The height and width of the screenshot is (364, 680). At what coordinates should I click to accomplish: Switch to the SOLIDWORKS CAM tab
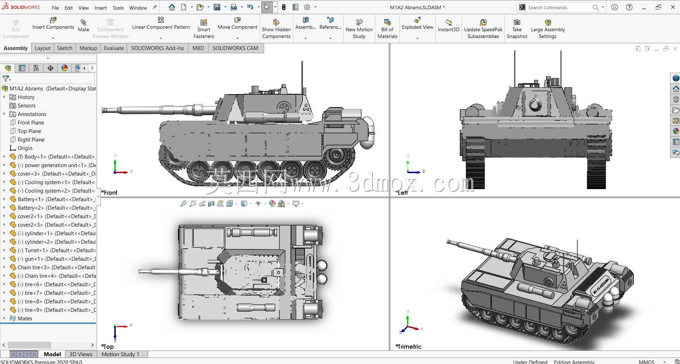(x=235, y=48)
